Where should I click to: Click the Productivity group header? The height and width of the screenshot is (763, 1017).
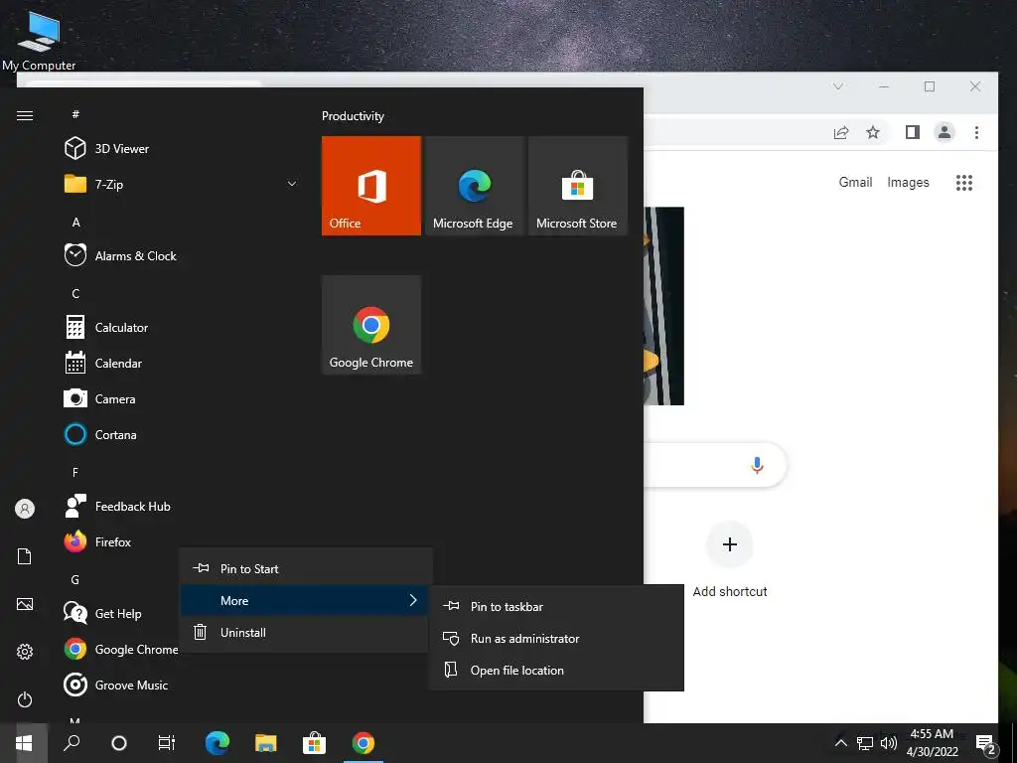[353, 116]
